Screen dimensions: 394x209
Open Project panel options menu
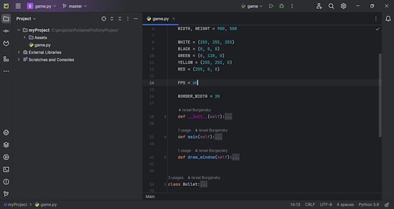(128, 19)
